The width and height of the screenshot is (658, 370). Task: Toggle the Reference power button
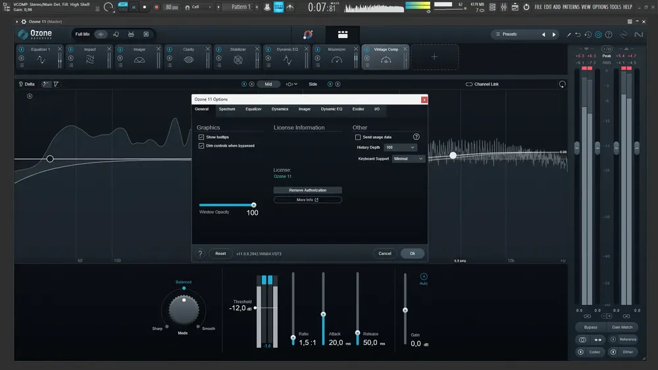(x=613, y=339)
